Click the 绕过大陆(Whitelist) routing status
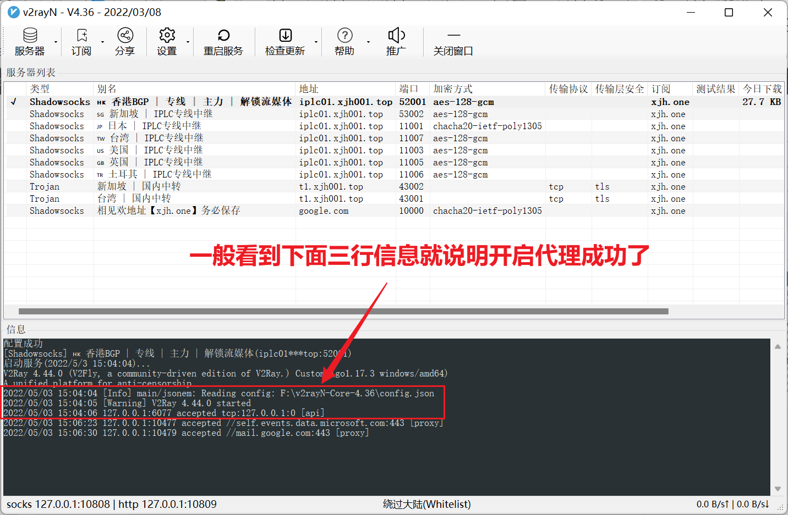This screenshot has width=788, height=515. tap(427, 504)
